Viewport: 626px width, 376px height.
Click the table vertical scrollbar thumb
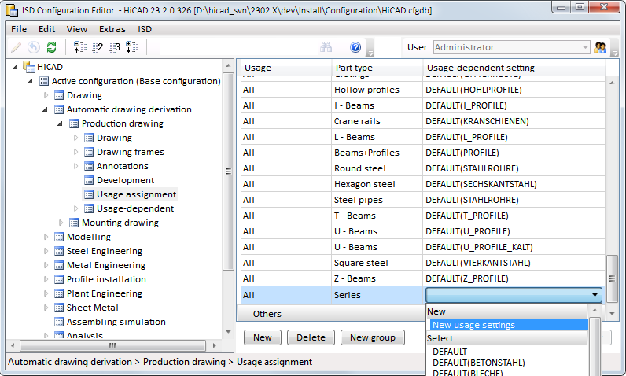[x=612, y=278]
